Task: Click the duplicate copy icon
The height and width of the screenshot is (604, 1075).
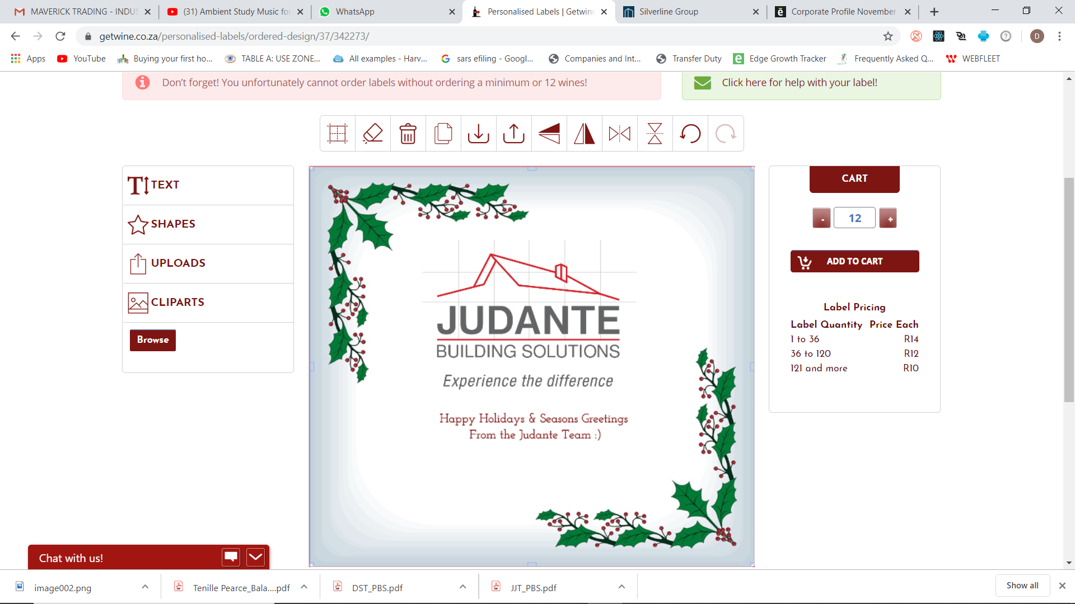Action: 443,134
